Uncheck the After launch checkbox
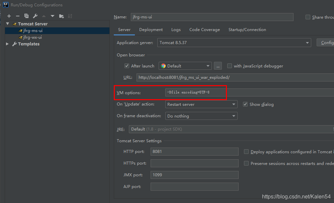334x203 pixels. point(127,66)
